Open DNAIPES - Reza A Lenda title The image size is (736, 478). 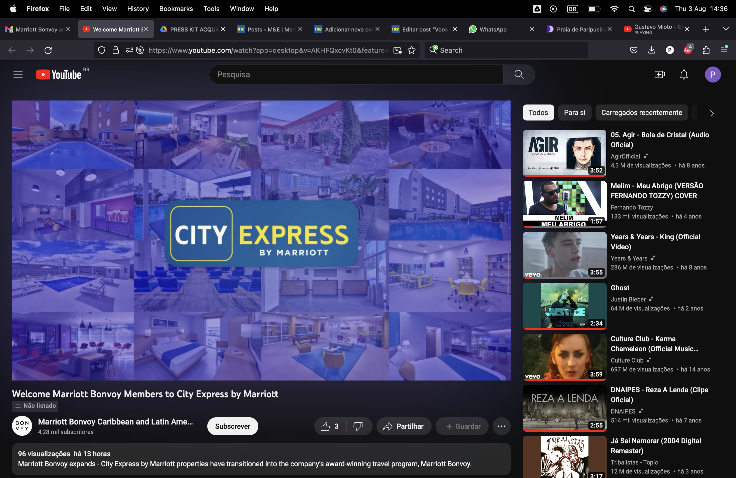[x=659, y=395]
